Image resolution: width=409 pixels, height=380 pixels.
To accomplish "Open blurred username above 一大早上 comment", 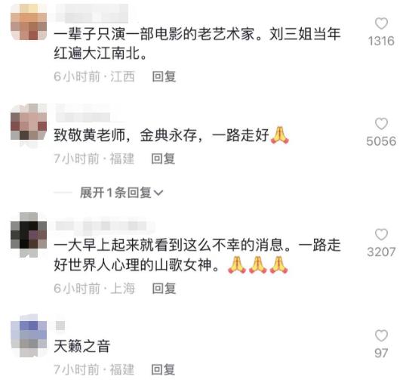I will tap(105, 226).
